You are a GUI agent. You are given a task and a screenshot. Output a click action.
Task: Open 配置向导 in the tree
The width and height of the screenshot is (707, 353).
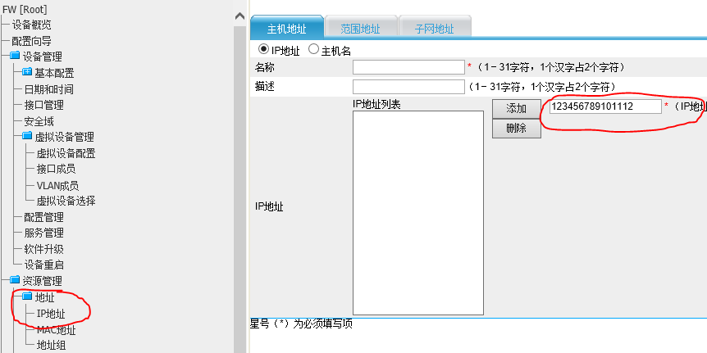[x=31, y=41]
